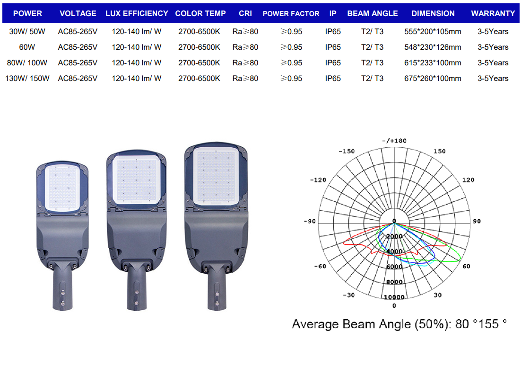Screen dimensions: 521x376
Task: Select the WARRANTY column header
Action: point(493,14)
